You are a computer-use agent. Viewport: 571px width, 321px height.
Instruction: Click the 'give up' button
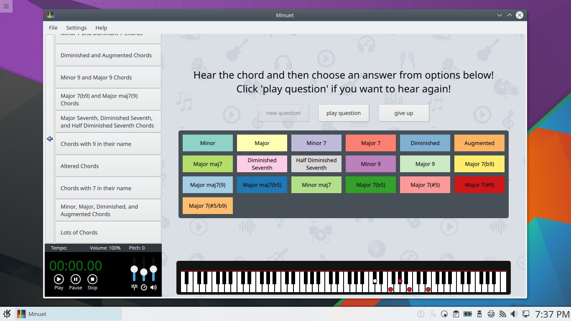tap(403, 113)
